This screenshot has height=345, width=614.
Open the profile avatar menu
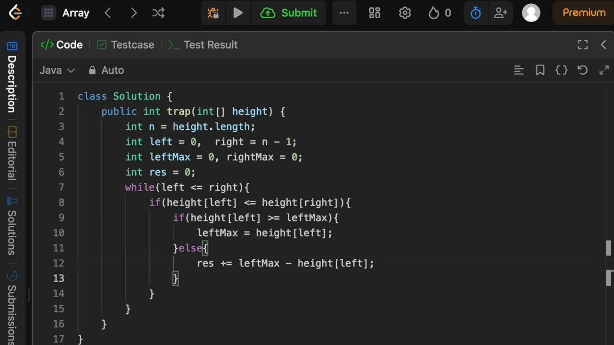(x=531, y=13)
